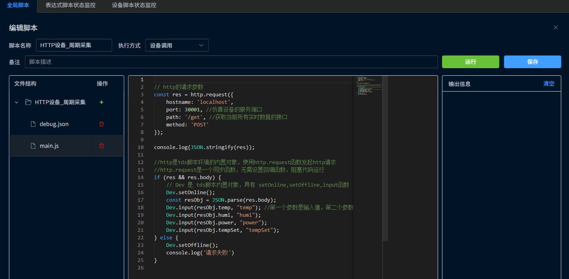Click the code minimap preview
The width and height of the screenshot is (569, 279).
[367, 85]
